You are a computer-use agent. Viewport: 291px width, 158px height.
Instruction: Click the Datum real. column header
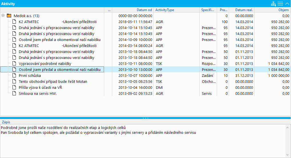(244, 10)
